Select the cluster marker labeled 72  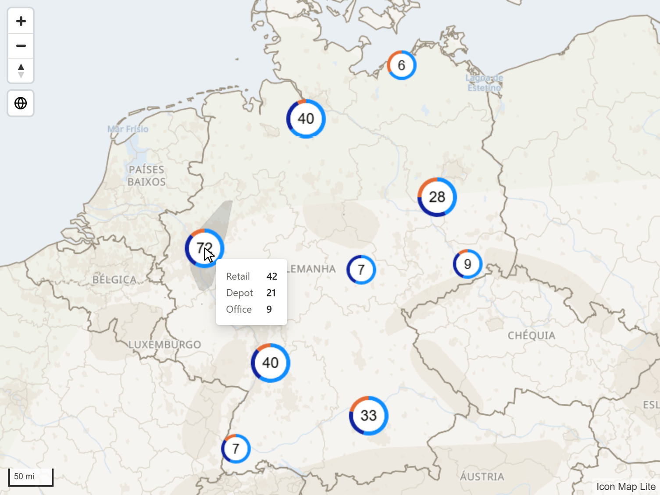[204, 248]
